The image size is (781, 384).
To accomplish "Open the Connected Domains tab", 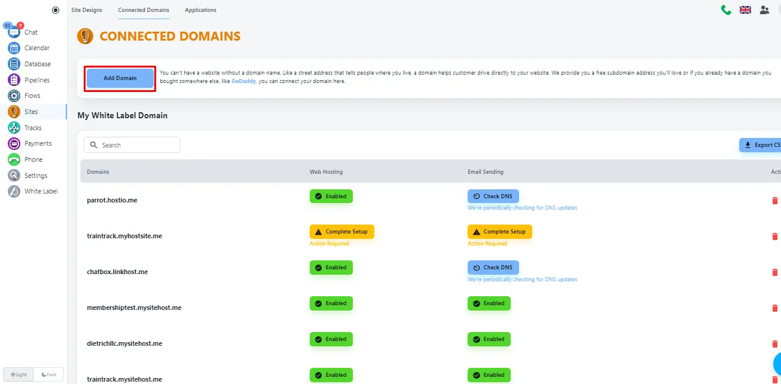I will 144,10.
